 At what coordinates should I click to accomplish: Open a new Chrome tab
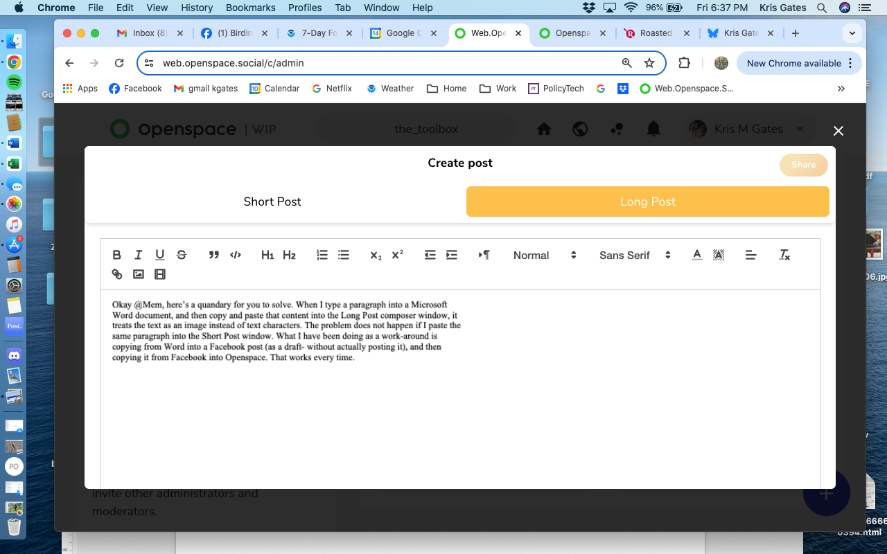pyautogui.click(x=795, y=33)
